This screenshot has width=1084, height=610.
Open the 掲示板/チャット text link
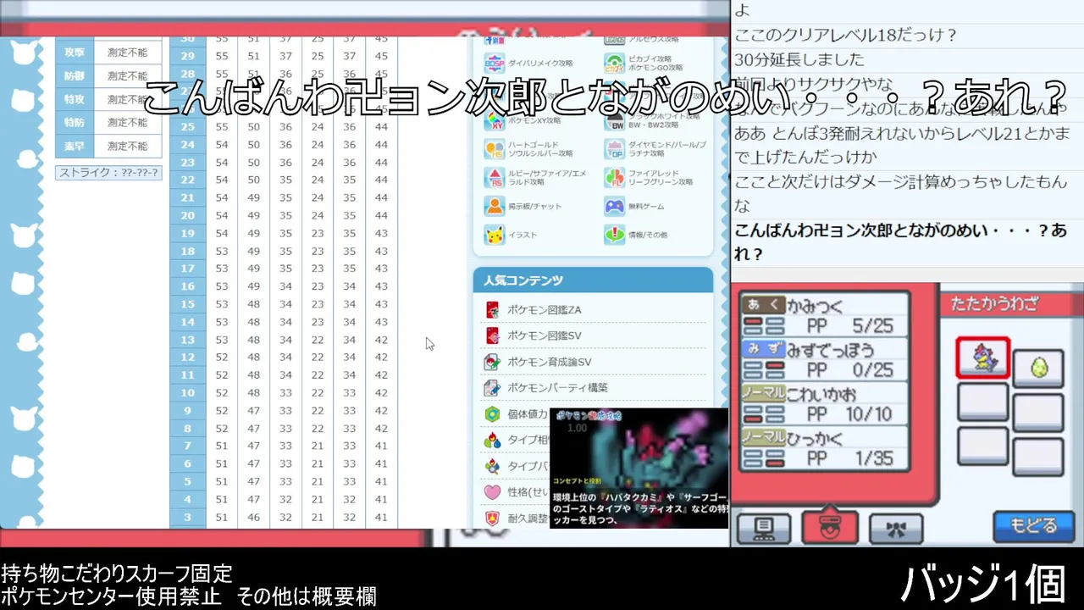pyautogui.click(x=534, y=207)
